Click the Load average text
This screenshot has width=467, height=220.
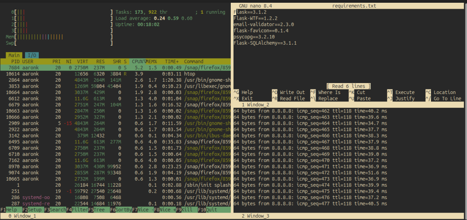154,18
